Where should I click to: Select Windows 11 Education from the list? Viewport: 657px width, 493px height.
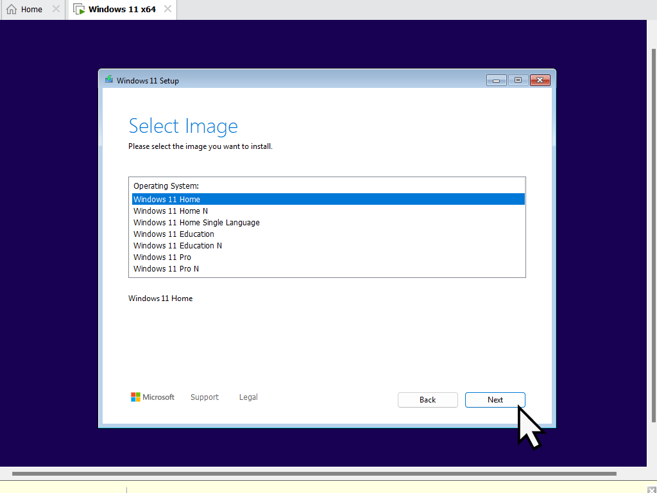pyautogui.click(x=174, y=234)
